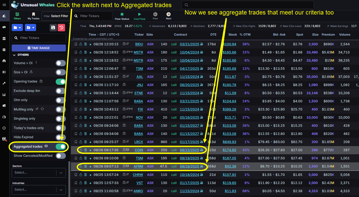This screenshot has height=197, width=359.
Task: Click Live Flow in the top bar
Action: click(139, 16)
